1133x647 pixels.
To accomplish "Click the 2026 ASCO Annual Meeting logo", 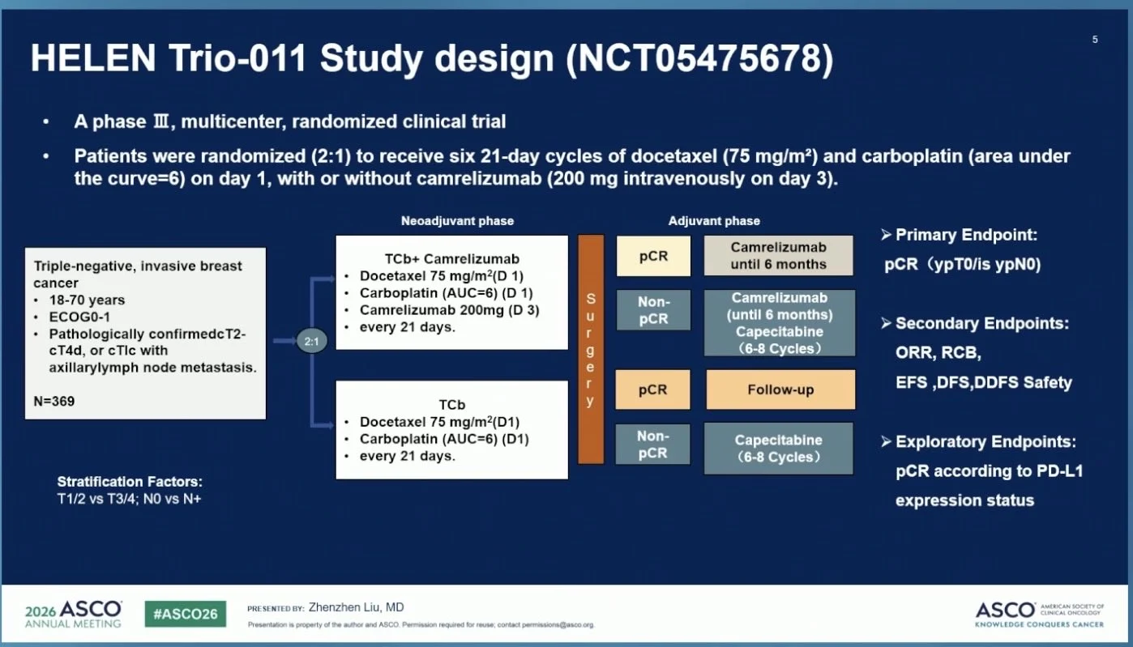I will tap(73, 614).
